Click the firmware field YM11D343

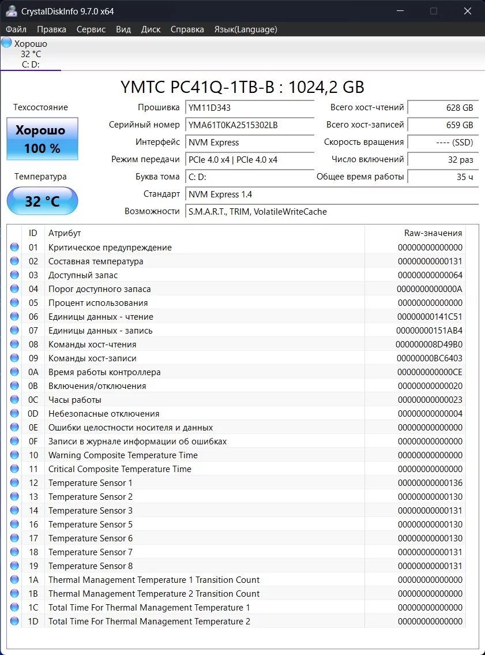tap(249, 107)
